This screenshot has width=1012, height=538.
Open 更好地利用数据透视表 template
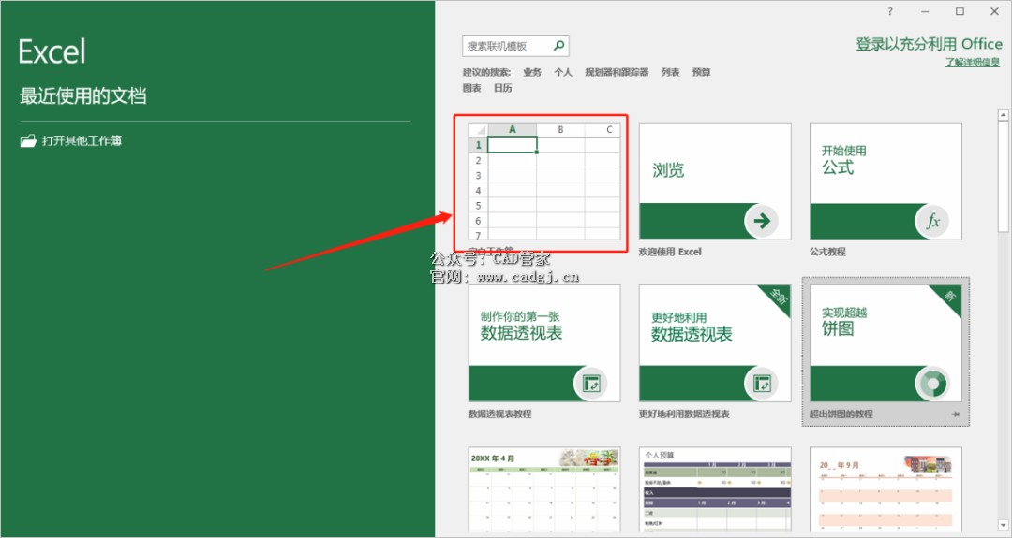point(715,343)
